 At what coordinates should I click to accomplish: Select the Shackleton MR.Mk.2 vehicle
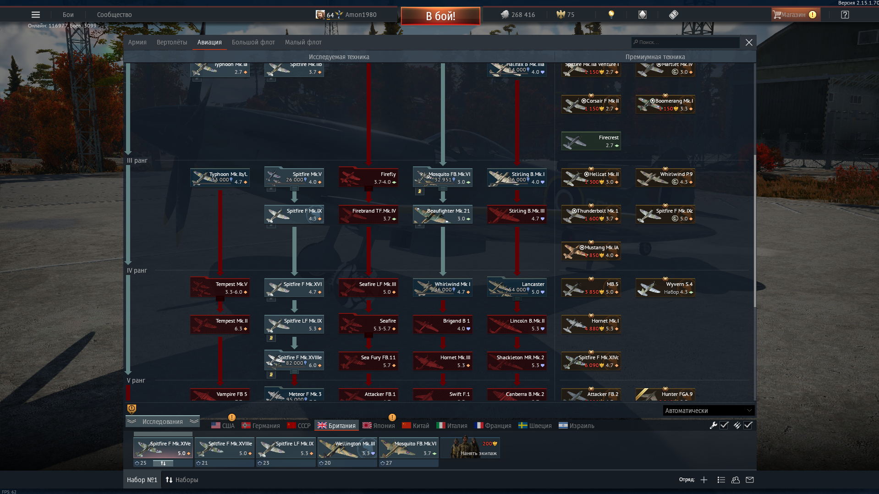[517, 361]
